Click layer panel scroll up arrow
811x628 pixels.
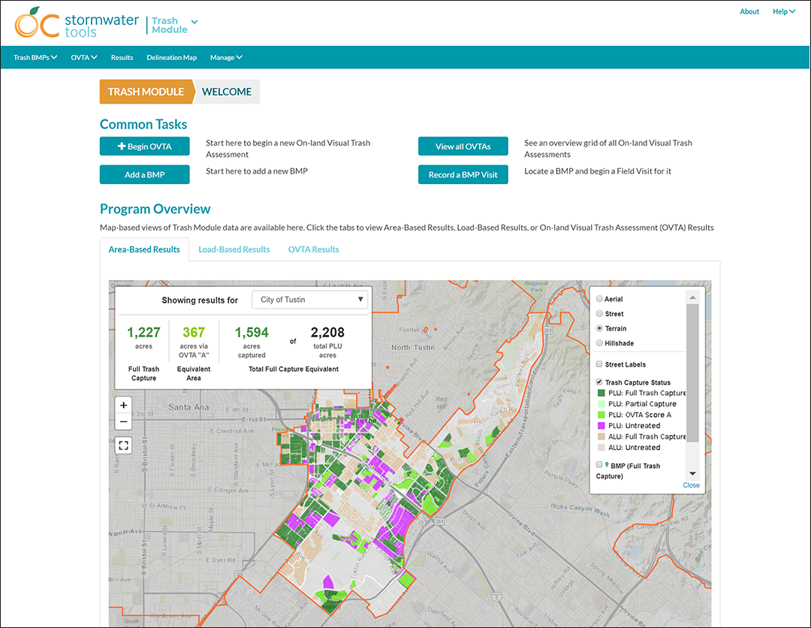pyautogui.click(x=692, y=297)
